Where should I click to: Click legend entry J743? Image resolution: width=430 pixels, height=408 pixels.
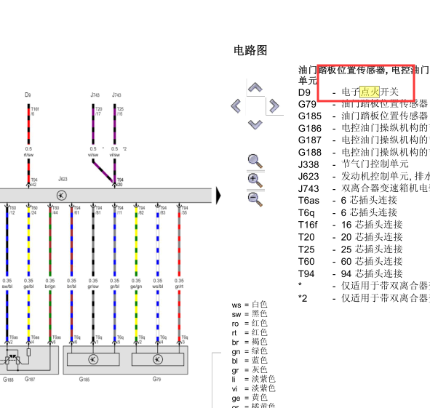click(364, 188)
